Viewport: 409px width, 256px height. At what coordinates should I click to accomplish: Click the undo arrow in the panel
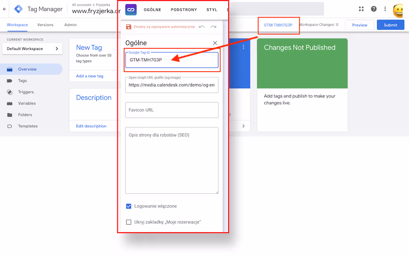pos(202,27)
